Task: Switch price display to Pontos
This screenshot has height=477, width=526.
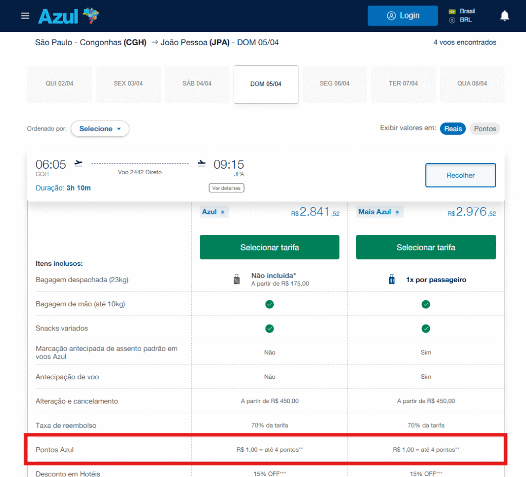Action: (485, 129)
